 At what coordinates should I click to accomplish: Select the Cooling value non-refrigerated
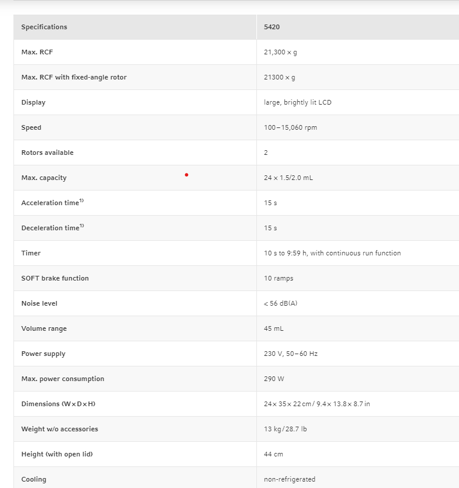click(x=290, y=479)
